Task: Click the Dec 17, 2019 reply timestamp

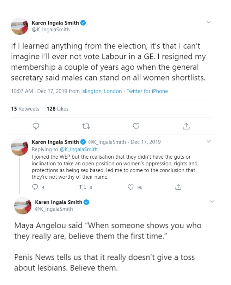Action: [x=146, y=142]
